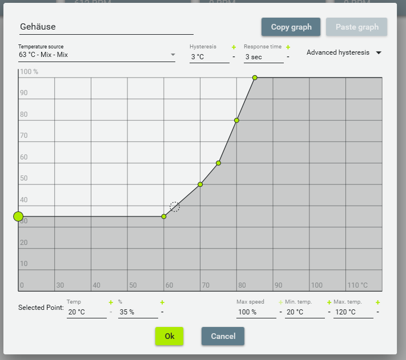Increase selected point Temp with plus
This screenshot has height=360, width=406.
(x=111, y=302)
